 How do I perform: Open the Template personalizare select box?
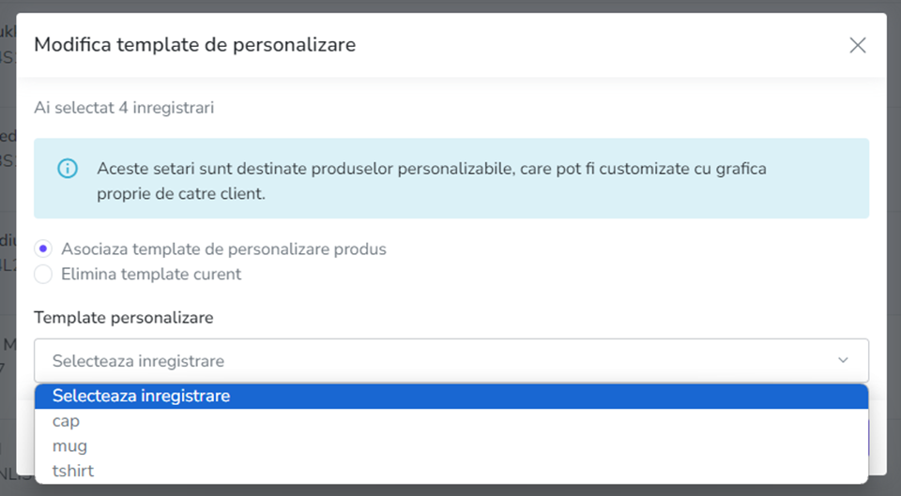tap(451, 361)
